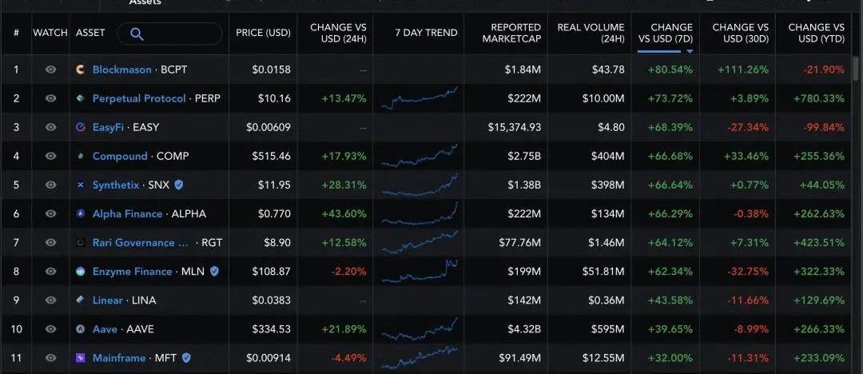Toggle watch eye for Compound row

tap(50, 156)
